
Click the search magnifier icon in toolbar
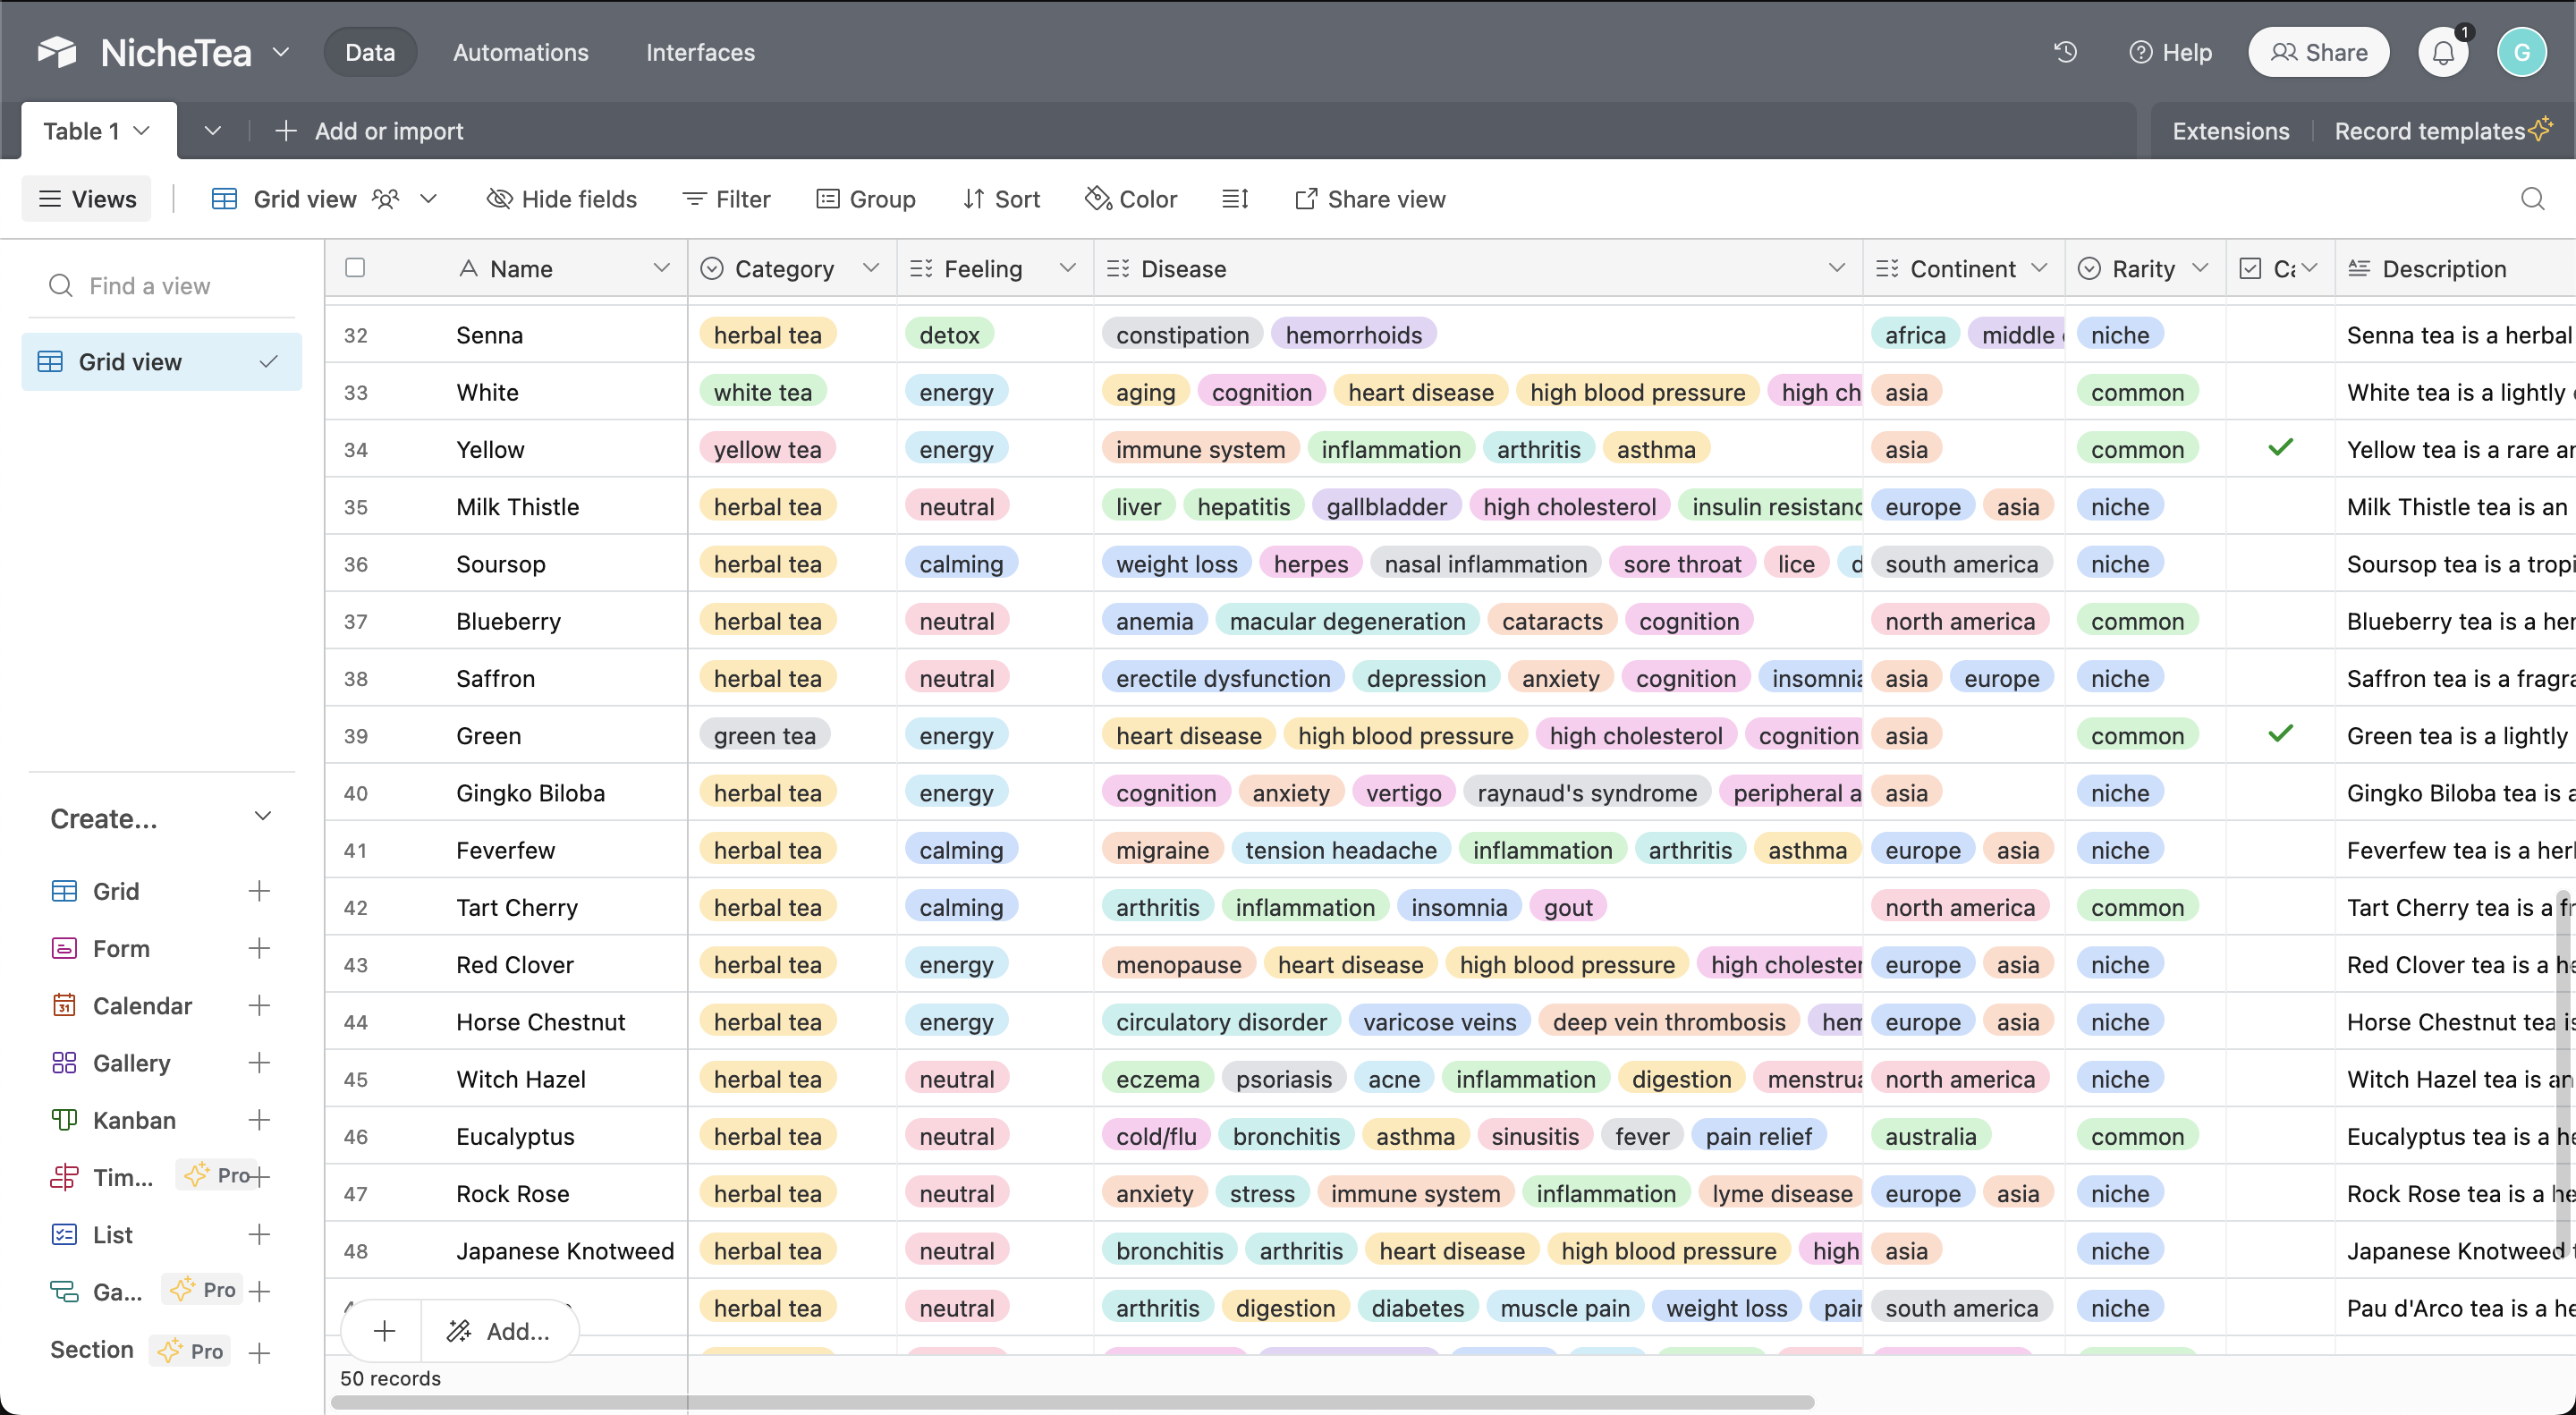pyautogui.click(x=2532, y=199)
